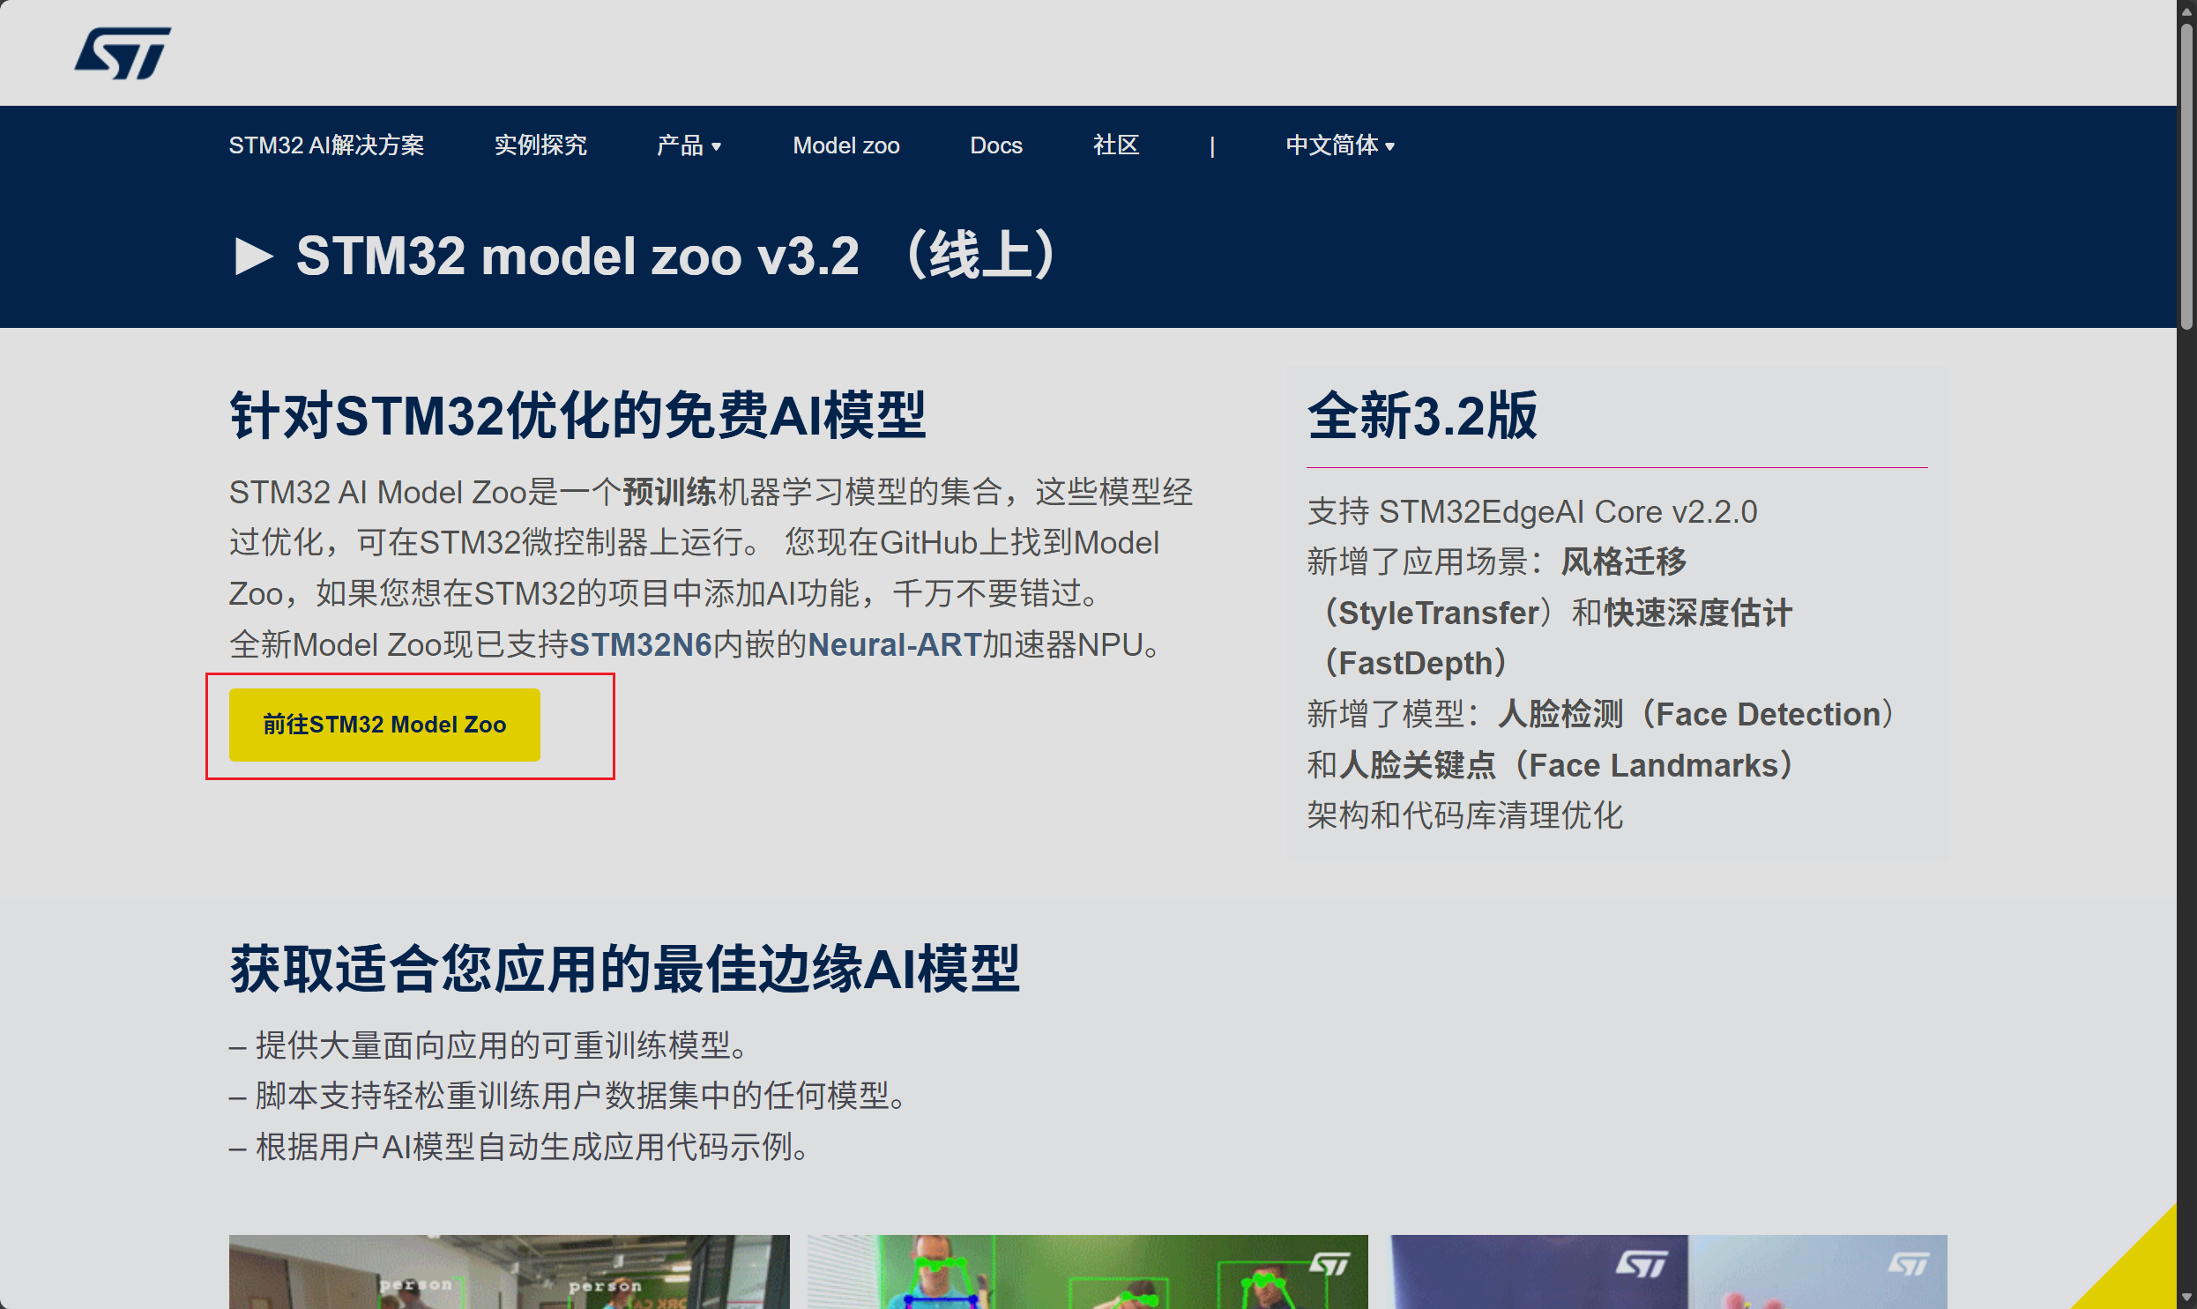Open the 社区 community link
Viewport: 2197px width, 1309px height.
[x=1116, y=145]
